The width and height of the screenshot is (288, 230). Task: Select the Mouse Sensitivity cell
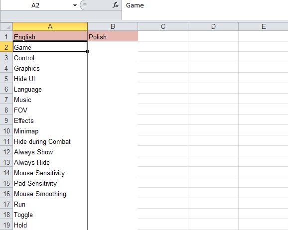50,172
